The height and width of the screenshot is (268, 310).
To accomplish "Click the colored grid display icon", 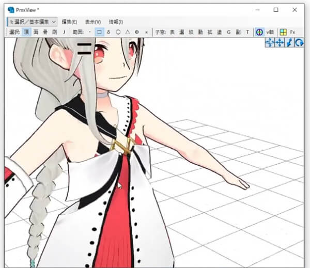I will coord(283,32).
